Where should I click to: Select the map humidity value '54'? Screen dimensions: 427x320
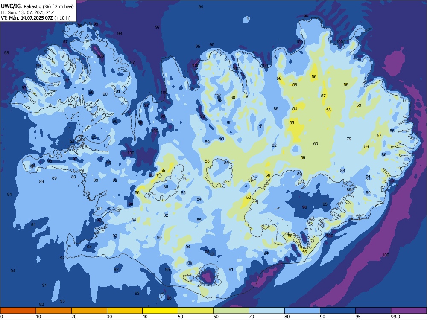point(295,108)
